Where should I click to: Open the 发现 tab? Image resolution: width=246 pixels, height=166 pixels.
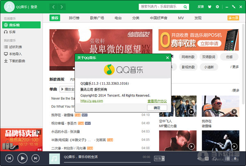(x=198, y=18)
